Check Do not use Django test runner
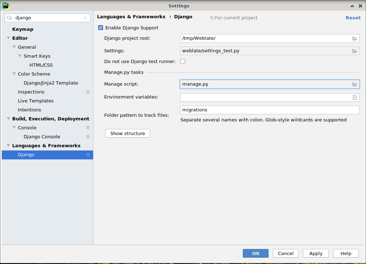The image size is (366, 264). (183, 61)
